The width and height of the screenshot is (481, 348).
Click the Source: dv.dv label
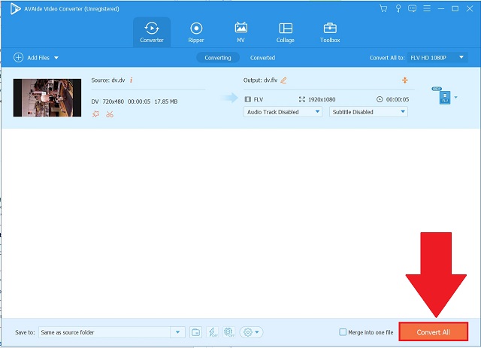[x=108, y=80]
